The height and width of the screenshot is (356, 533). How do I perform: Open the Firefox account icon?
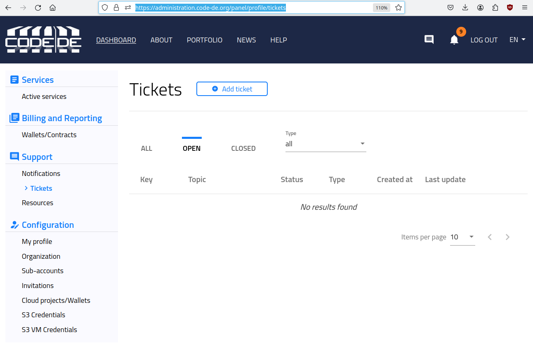point(481,7)
